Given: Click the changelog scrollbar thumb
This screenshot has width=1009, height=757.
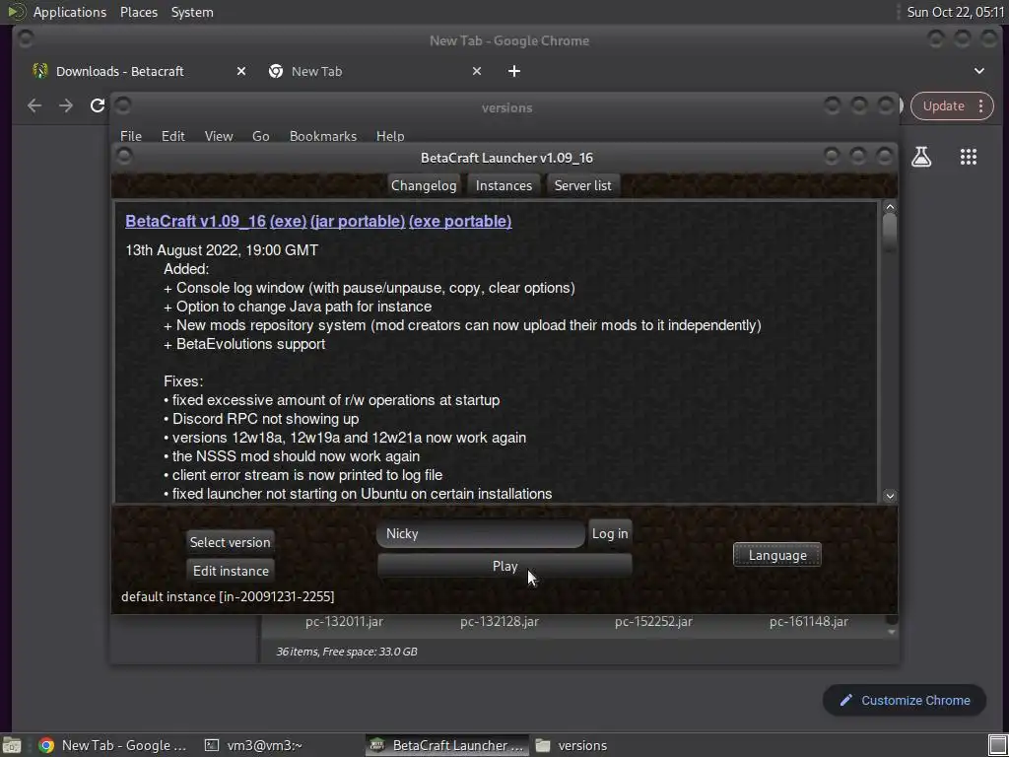Looking at the screenshot, I should point(890,232).
